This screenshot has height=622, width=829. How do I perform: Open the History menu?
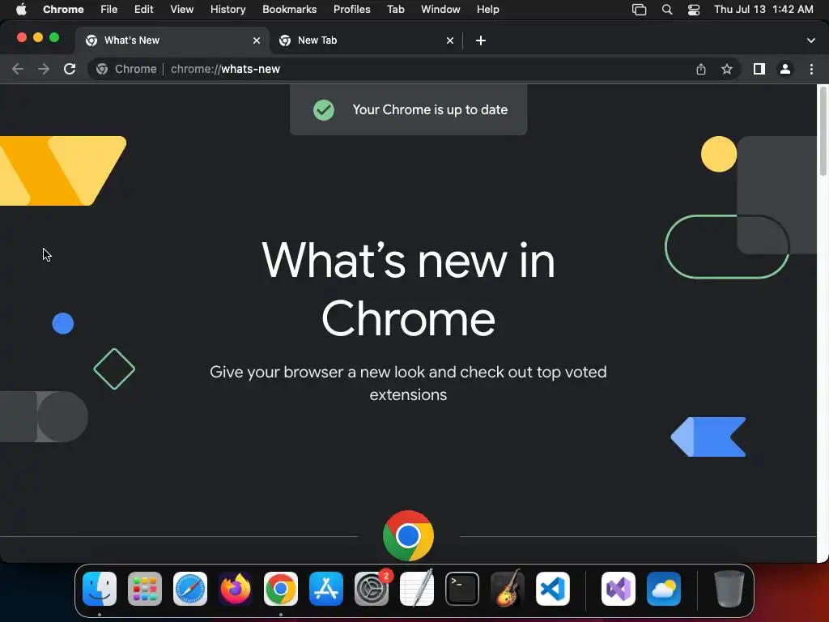pyautogui.click(x=227, y=10)
